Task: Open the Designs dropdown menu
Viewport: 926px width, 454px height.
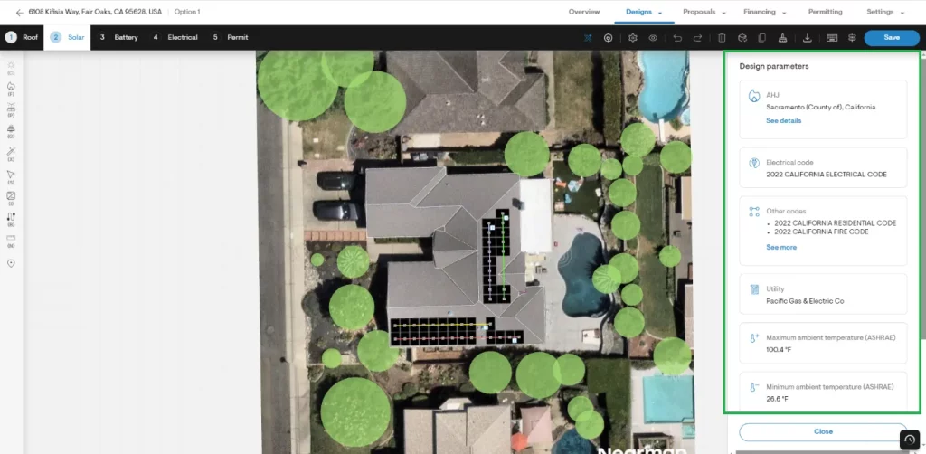Action: (644, 12)
